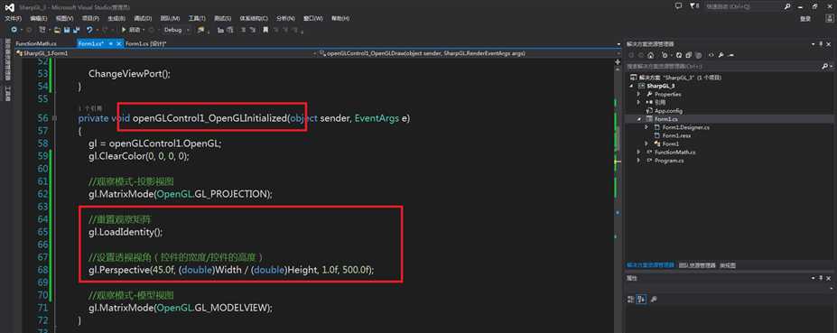Click the Undo toolbar icon
The image size is (837, 333).
click(x=89, y=30)
